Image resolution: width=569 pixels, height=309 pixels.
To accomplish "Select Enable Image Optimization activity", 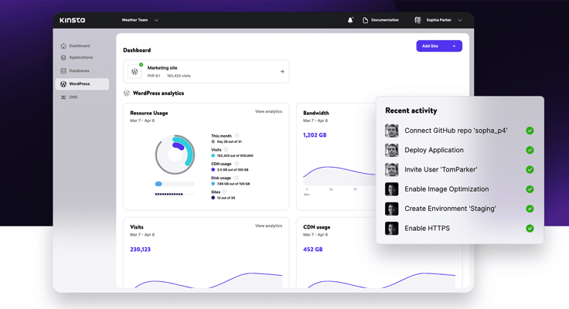I will coord(459,189).
